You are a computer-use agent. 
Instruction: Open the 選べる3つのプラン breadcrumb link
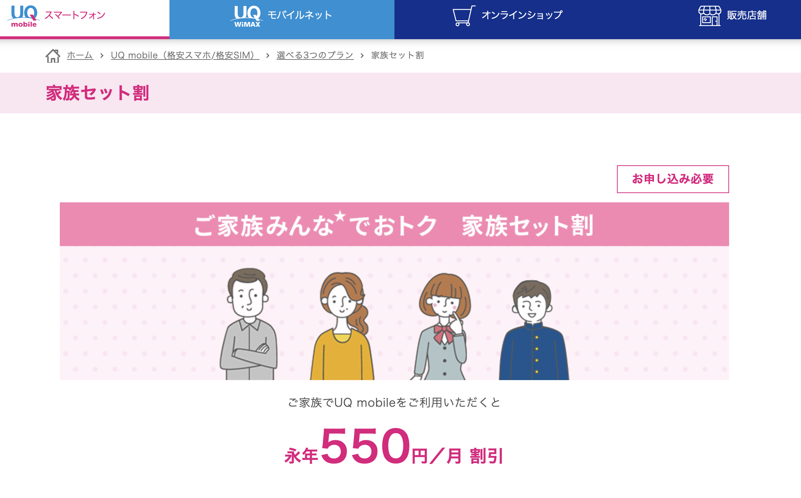[x=315, y=55]
